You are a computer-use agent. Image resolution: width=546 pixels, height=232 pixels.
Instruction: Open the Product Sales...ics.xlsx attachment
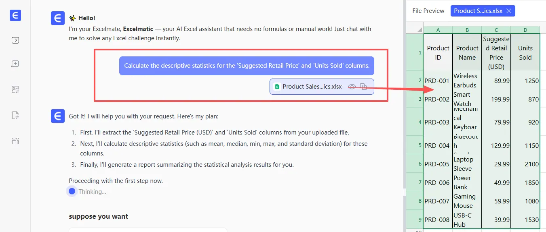(x=312, y=87)
